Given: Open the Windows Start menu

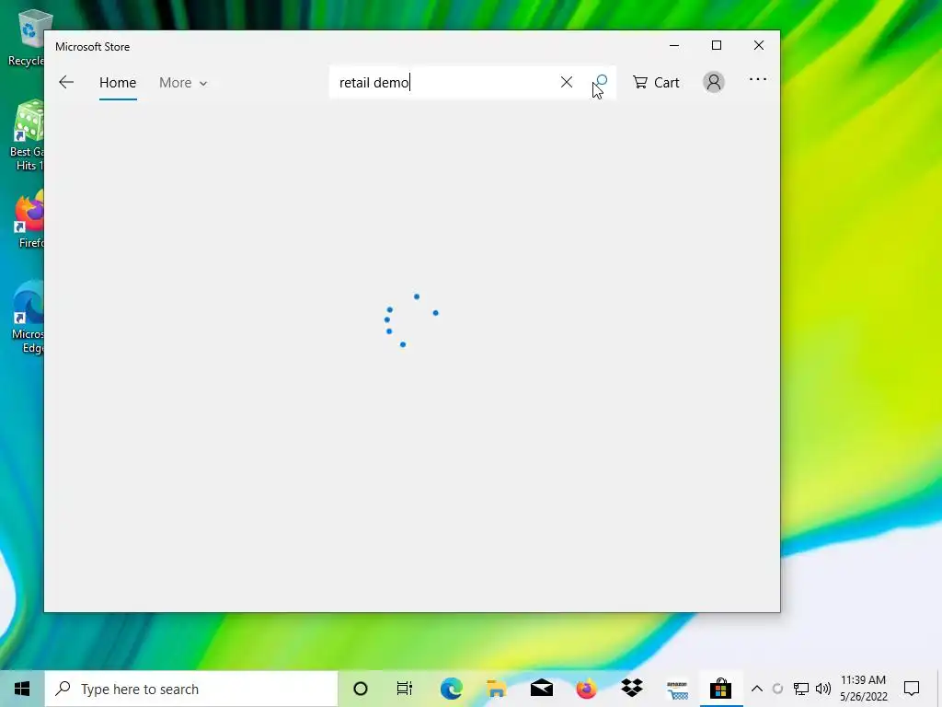Looking at the screenshot, I should (x=22, y=689).
